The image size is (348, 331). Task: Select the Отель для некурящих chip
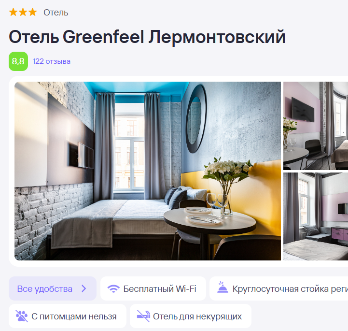coord(191,316)
